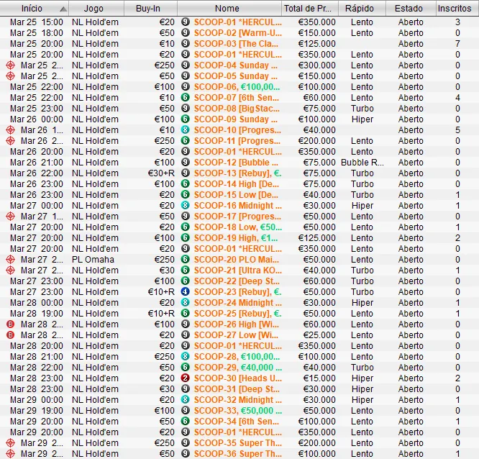
Task: Click the green 6-max icon beside SCOOP-07
Action: click(x=185, y=98)
